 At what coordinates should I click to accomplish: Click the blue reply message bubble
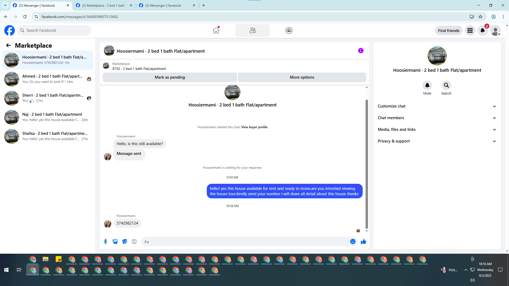(x=284, y=191)
